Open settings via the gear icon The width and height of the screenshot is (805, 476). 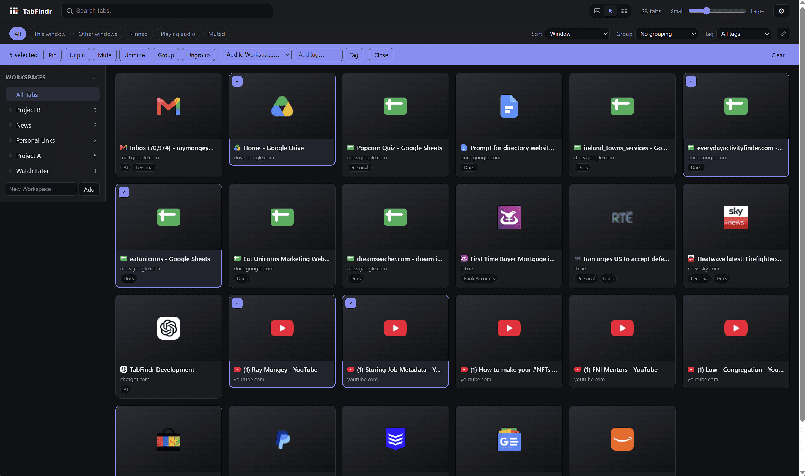781,11
